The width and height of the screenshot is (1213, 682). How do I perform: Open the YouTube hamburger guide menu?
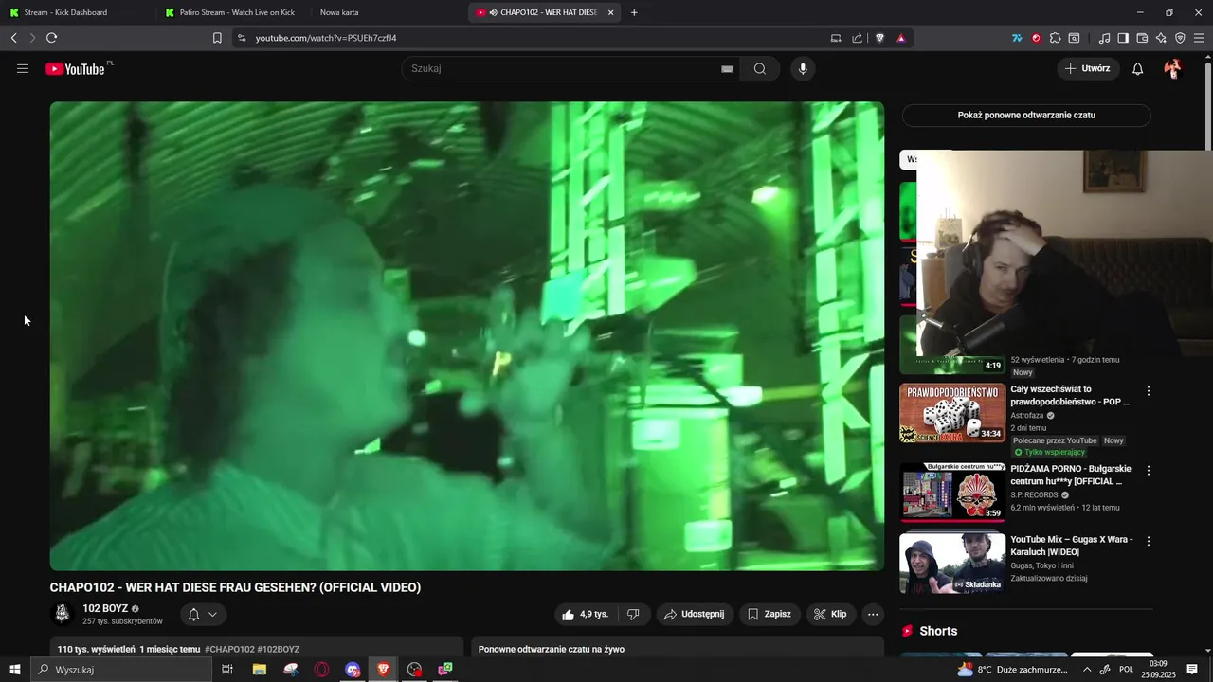pos(23,69)
